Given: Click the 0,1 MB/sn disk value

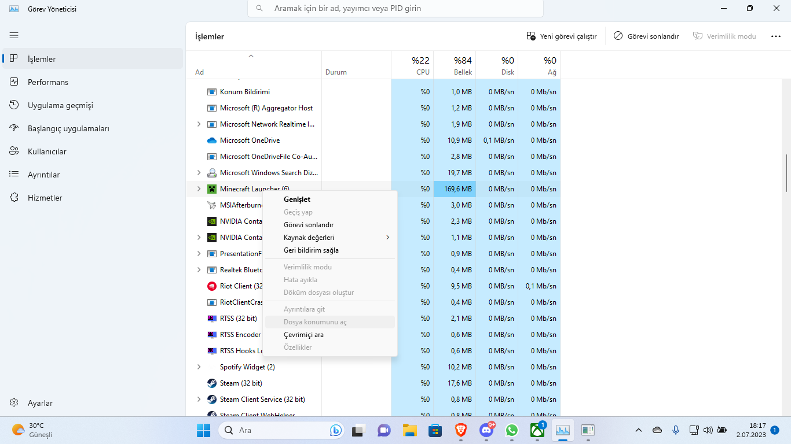Looking at the screenshot, I should [499, 140].
